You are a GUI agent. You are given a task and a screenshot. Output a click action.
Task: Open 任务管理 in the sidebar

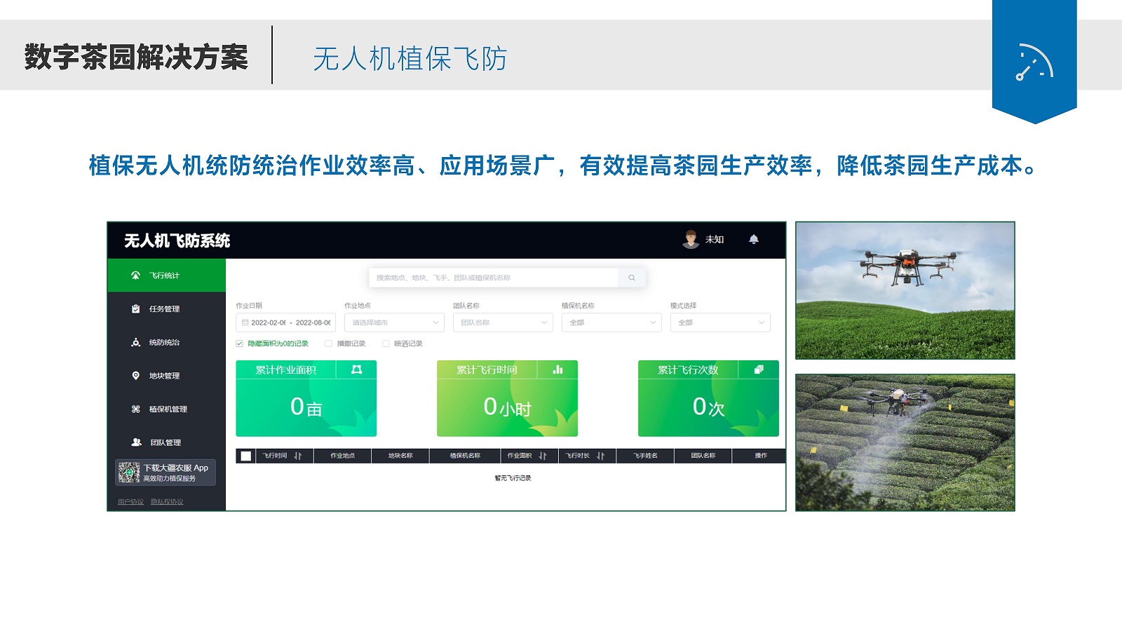[164, 309]
